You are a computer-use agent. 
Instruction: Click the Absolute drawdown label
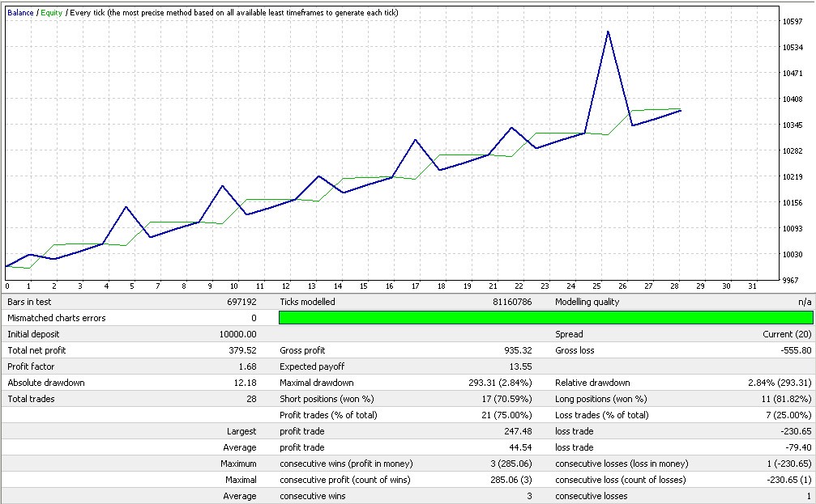coord(46,383)
